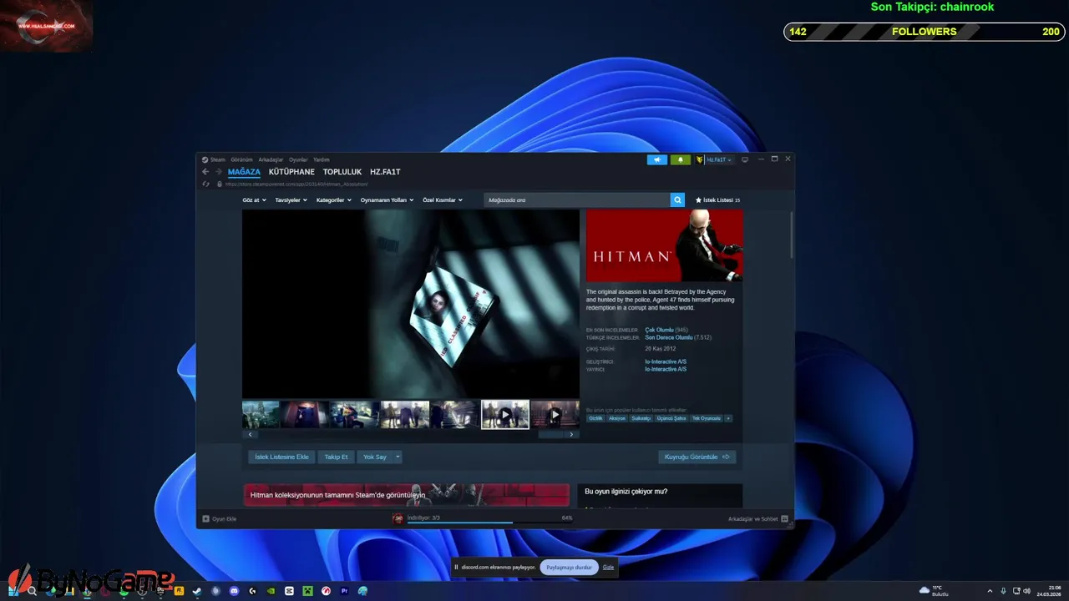This screenshot has width=1069, height=601.
Task: Open the Arkadaşlar menu
Action: coord(271,159)
